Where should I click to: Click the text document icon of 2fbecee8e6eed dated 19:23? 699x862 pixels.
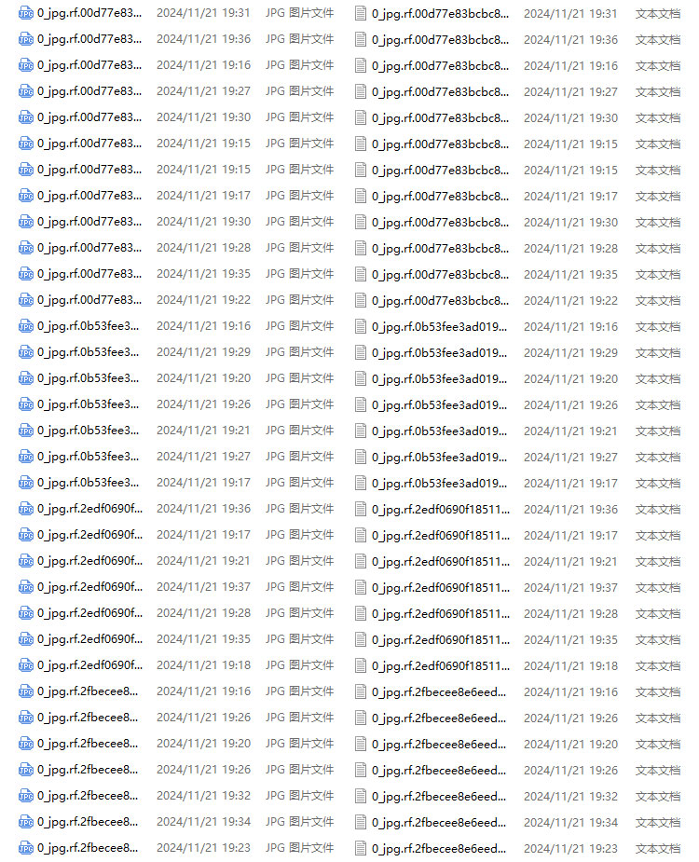(x=361, y=849)
